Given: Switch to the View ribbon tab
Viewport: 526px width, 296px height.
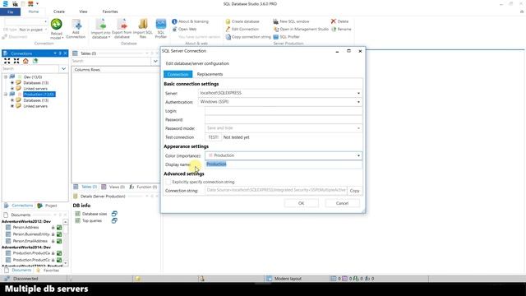Looking at the screenshot, I should 83,12.
